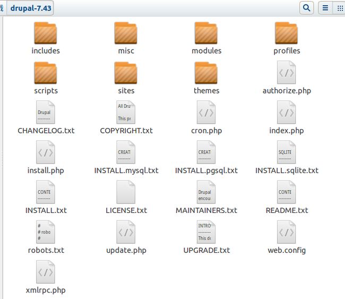Open the modules folder icon
The image size is (345, 299).
206,33
